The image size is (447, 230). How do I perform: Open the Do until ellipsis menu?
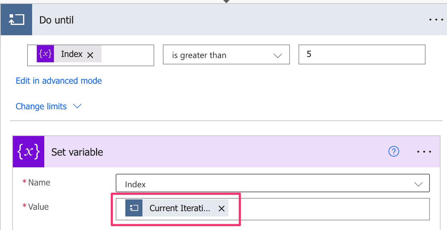(436, 20)
